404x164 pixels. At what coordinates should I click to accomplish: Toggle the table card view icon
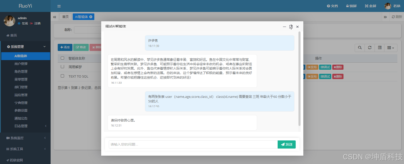380,48
